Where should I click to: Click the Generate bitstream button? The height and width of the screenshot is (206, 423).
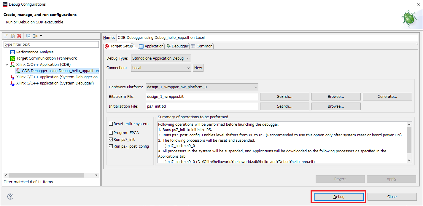click(x=387, y=97)
